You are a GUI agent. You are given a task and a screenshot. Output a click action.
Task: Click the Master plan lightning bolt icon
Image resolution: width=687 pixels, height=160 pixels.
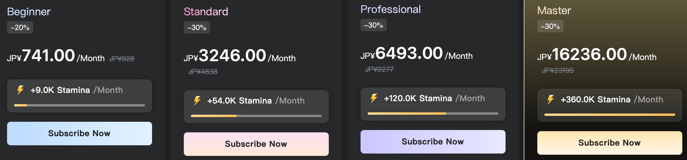click(551, 99)
